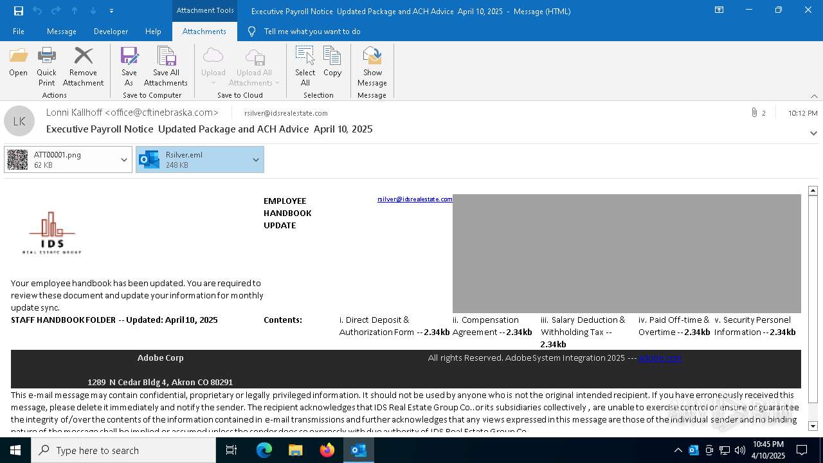Show hidden tray icons chevron
Image resolution: width=823 pixels, height=463 pixels.
point(678,450)
